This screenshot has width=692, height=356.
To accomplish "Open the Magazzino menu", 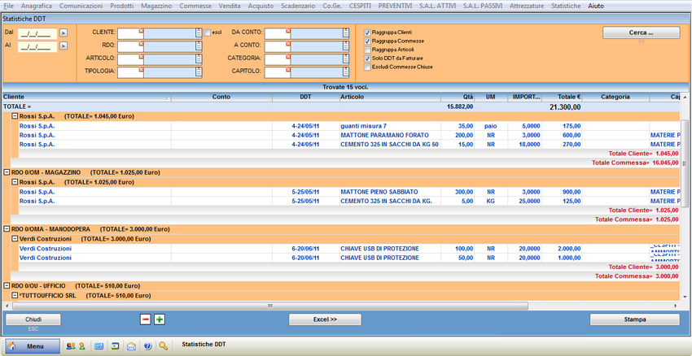I will 156,6.
